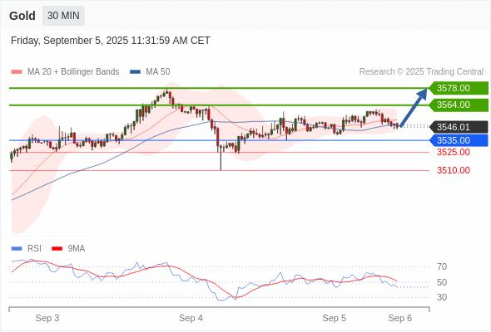491x332 pixels.
Task: Select the 3535.00 pivot price tag
Action: point(459,140)
